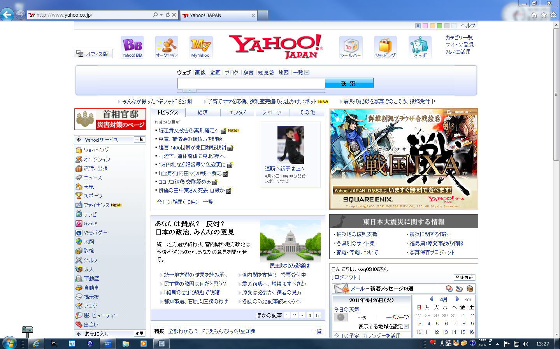Click the 戦国IXA advertisement banner
The width and height of the screenshot is (560, 349).
[404, 159]
